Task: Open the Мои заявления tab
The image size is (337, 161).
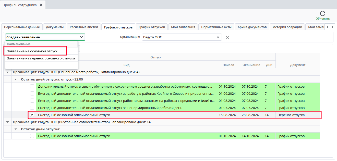Action: (183, 27)
